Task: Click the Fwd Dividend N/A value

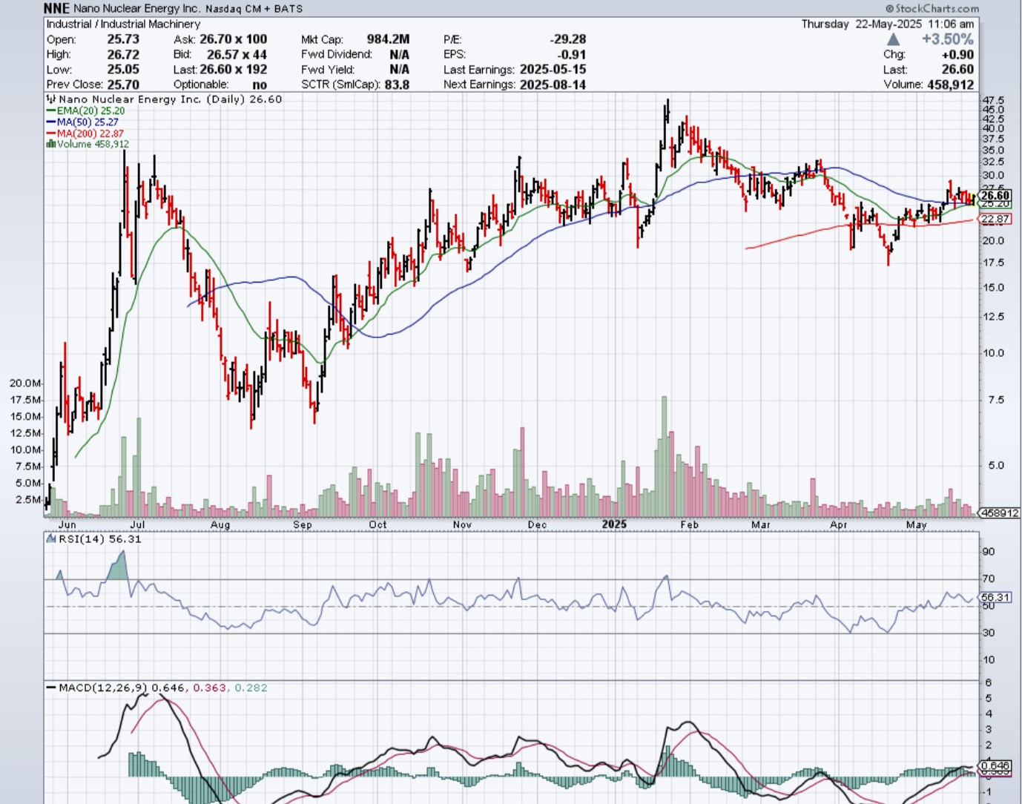Action: 399,54
